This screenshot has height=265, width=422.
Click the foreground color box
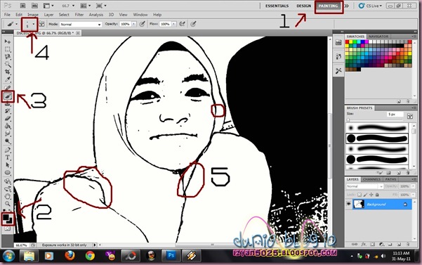click(6, 217)
